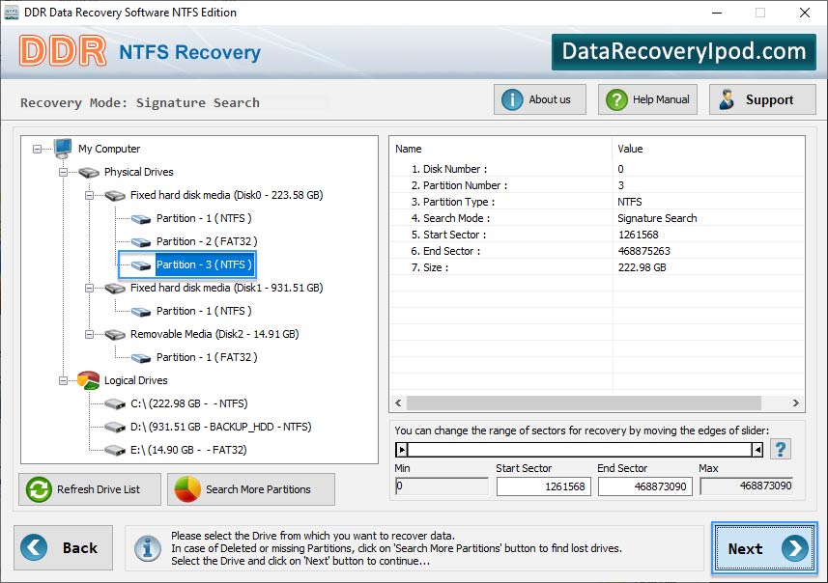Select the C:\ 222.98 GB NTFS drive

pos(189,404)
